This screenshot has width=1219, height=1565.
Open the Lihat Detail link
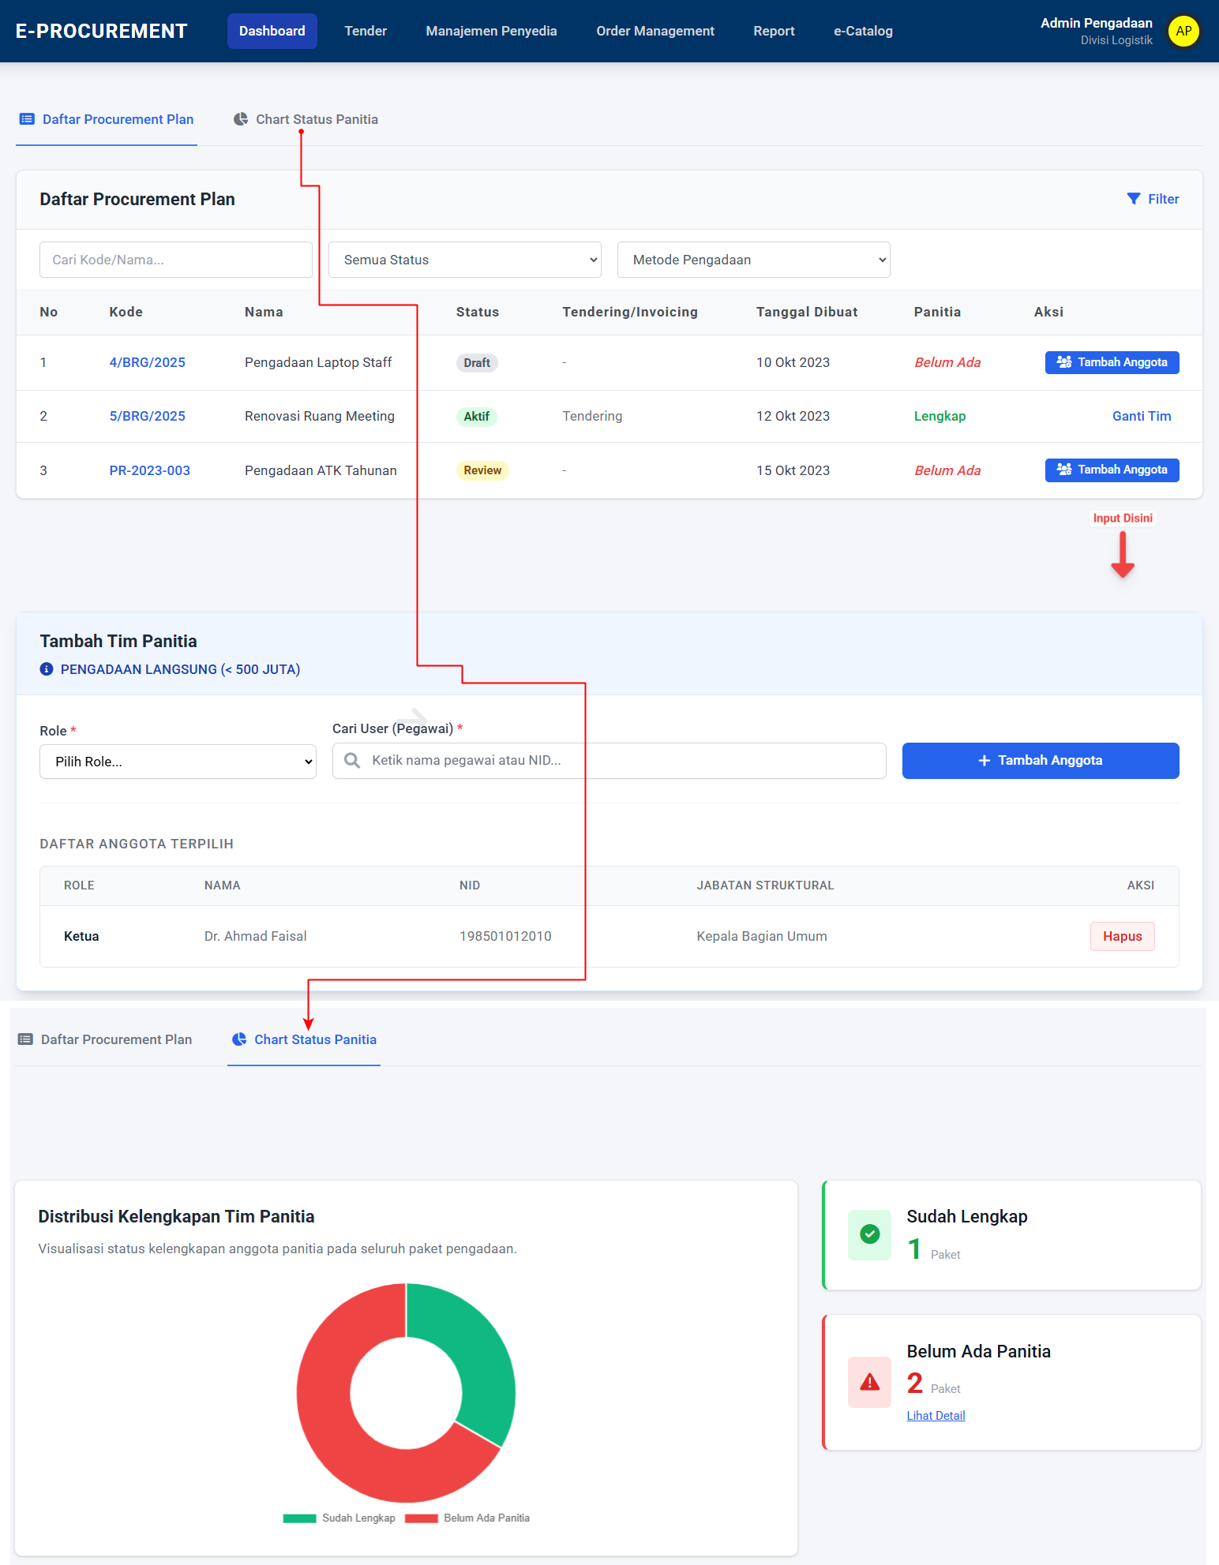coord(936,1416)
